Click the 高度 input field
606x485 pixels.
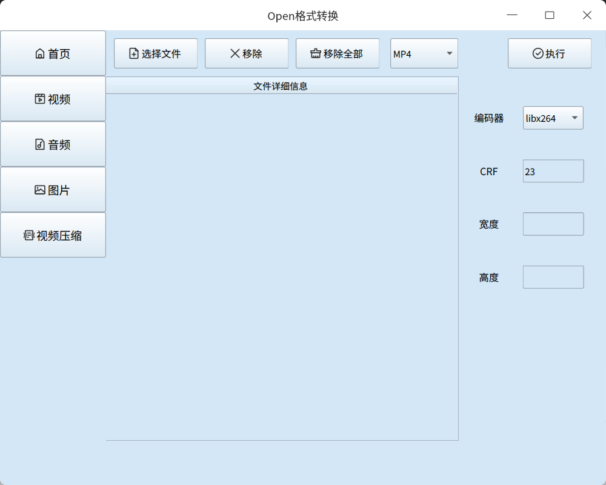click(553, 277)
